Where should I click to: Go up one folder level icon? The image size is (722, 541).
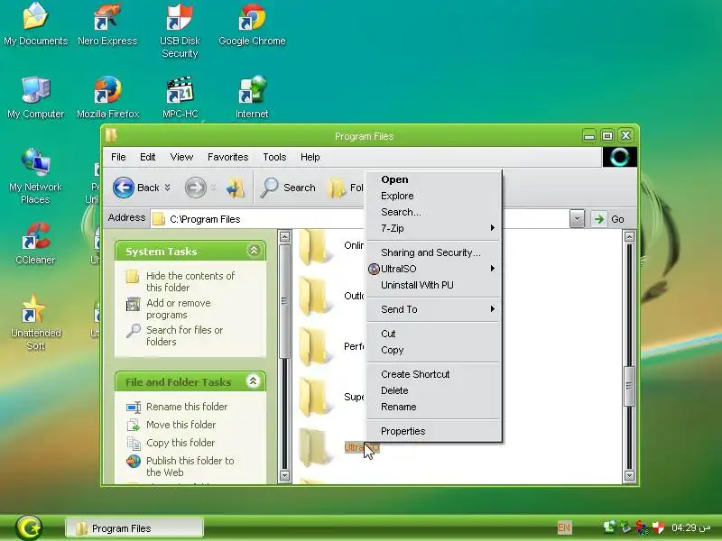[x=236, y=188]
